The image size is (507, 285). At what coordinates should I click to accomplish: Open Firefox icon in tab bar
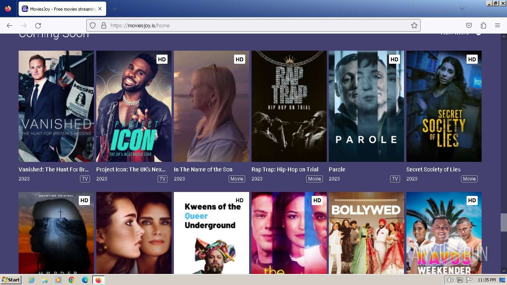[8, 9]
